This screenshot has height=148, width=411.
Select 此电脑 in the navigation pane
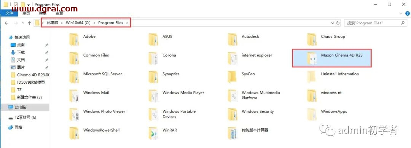pyautogui.click(x=25, y=107)
